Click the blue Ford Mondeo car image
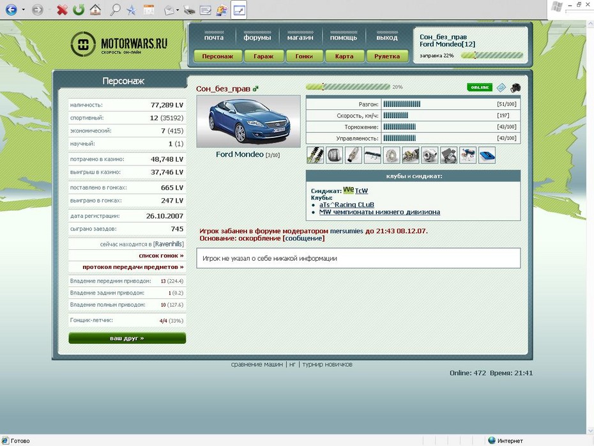 (248, 121)
